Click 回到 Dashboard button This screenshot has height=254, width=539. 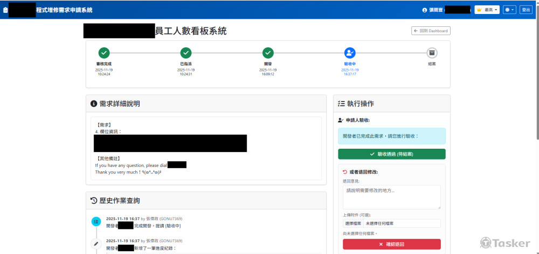(x=431, y=31)
